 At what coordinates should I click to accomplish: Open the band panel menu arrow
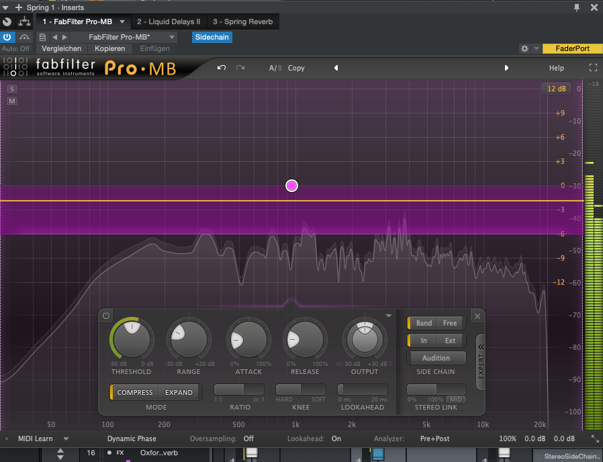click(389, 316)
